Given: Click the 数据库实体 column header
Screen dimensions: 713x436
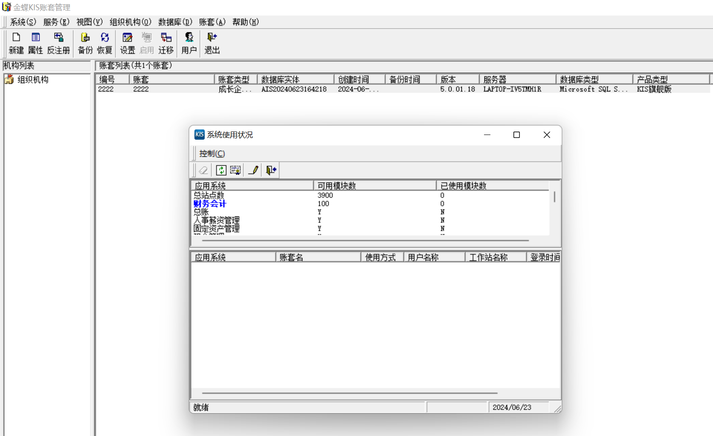Looking at the screenshot, I should point(296,79).
